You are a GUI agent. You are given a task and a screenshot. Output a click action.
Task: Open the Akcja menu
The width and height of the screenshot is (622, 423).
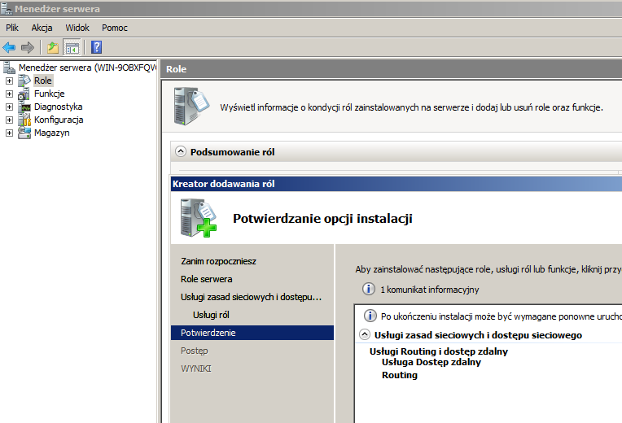[42, 28]
